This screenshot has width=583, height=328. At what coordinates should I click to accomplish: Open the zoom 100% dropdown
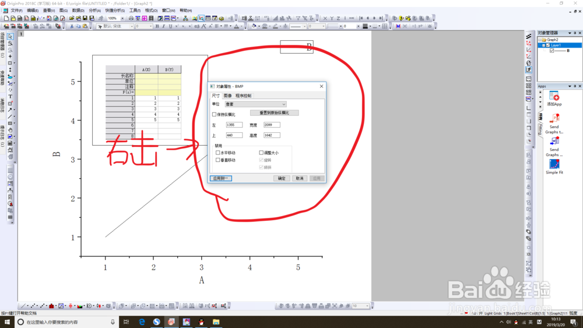pyautogui.click(x=122, y=18)
